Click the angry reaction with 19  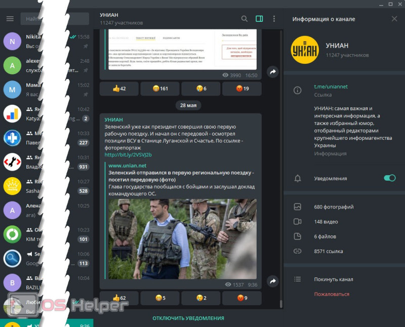(x=242, y=89)
